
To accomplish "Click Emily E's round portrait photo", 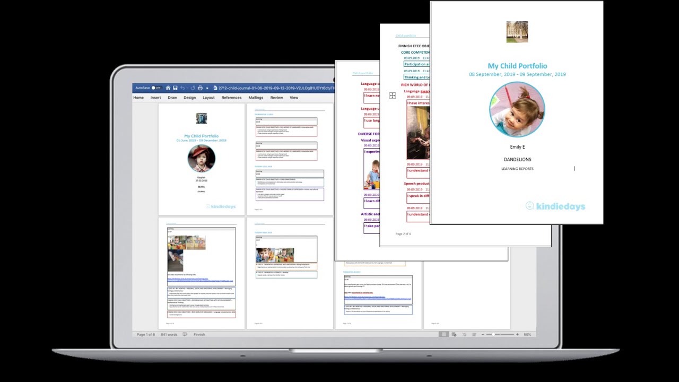I will (517, 110).
